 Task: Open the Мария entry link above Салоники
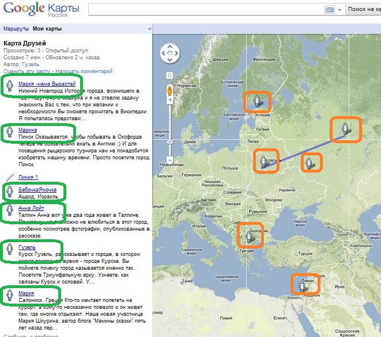[27, 293]
